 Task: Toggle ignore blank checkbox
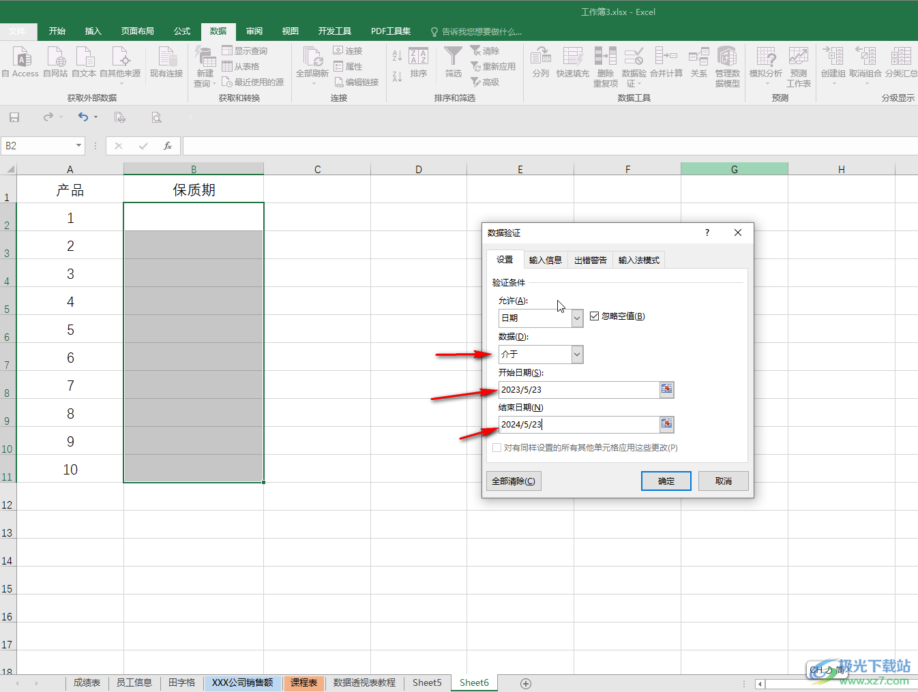tap(594, 316)
